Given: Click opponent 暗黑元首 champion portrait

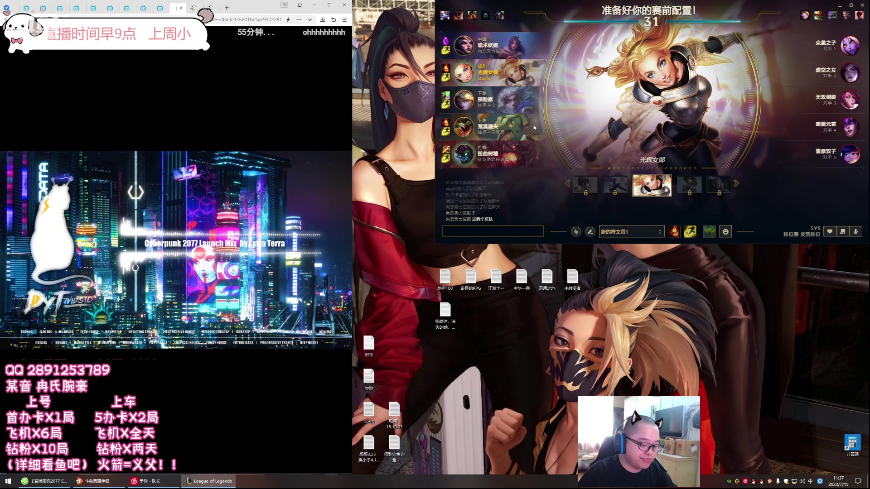Looking at the screenshot, I should 850,127.
